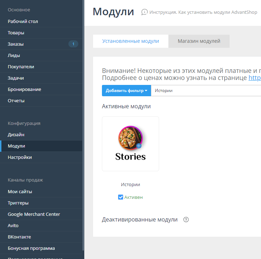Click the instruction info icon beside Модули
This screenshot has height=259, width=261.
pos(144,12)
